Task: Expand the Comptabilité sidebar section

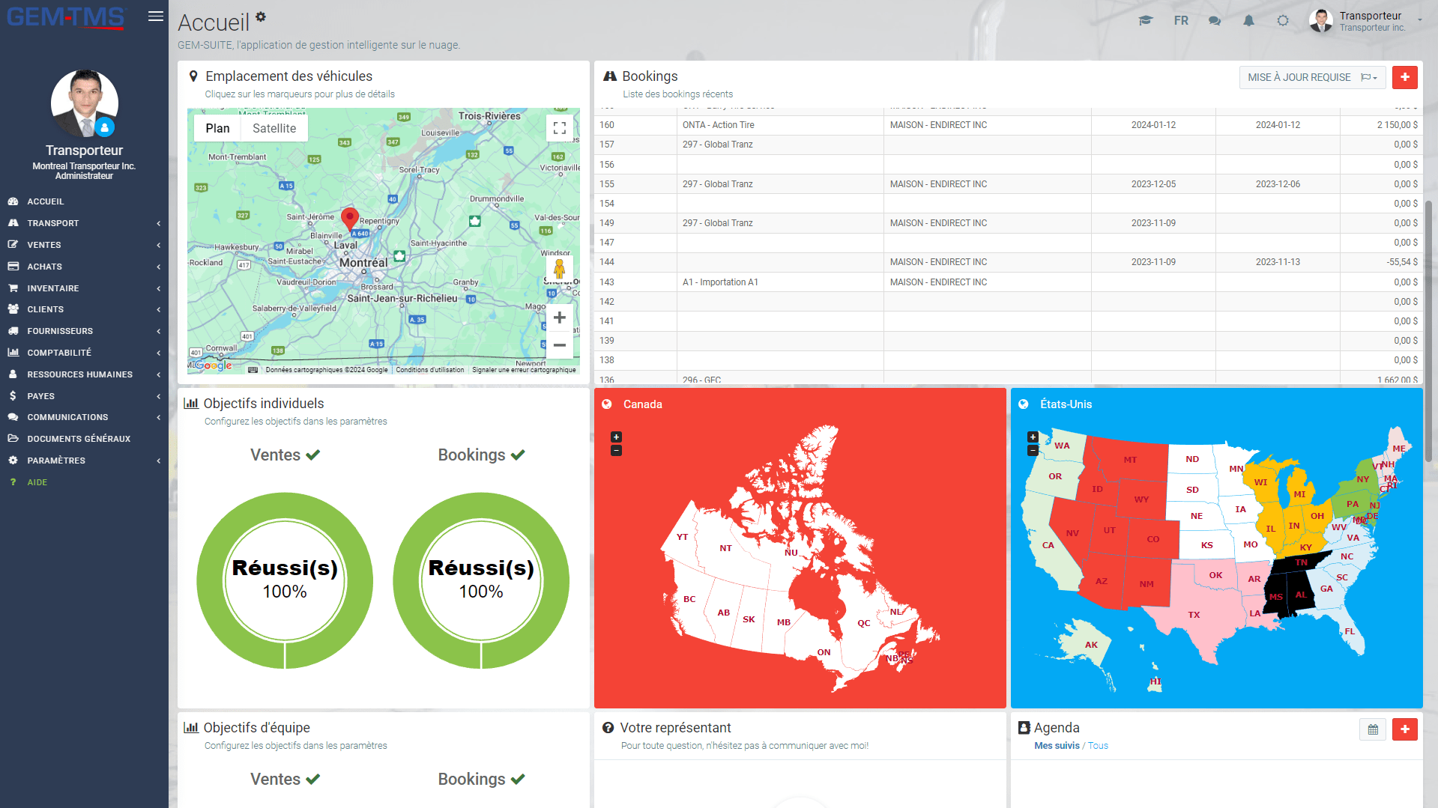Action: click(84, 353)
